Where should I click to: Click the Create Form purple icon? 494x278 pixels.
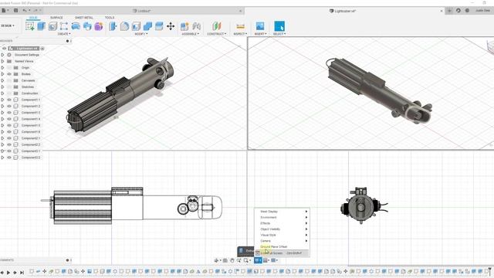[99, 26]
